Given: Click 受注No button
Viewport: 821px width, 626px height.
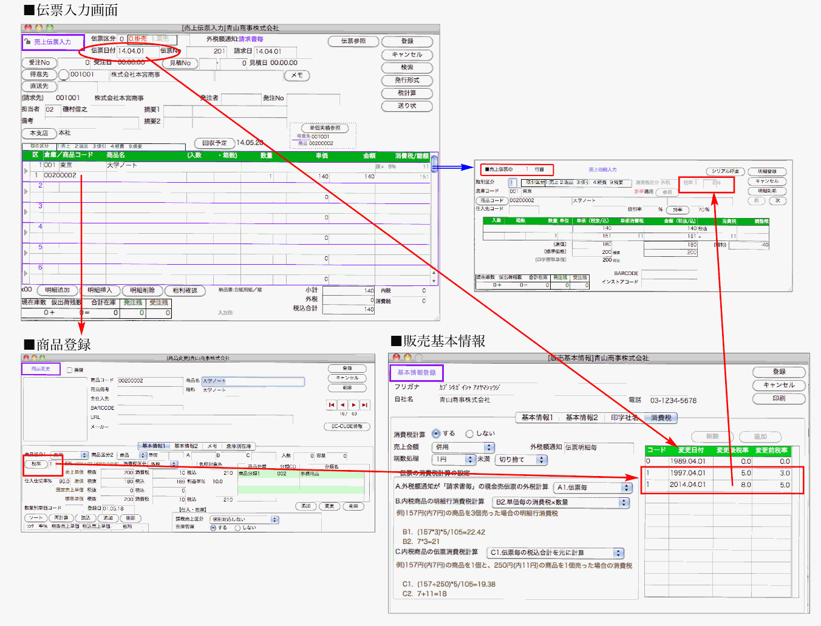Looking at the screenshot, I should pyautogui.click(x=39, y=63).
